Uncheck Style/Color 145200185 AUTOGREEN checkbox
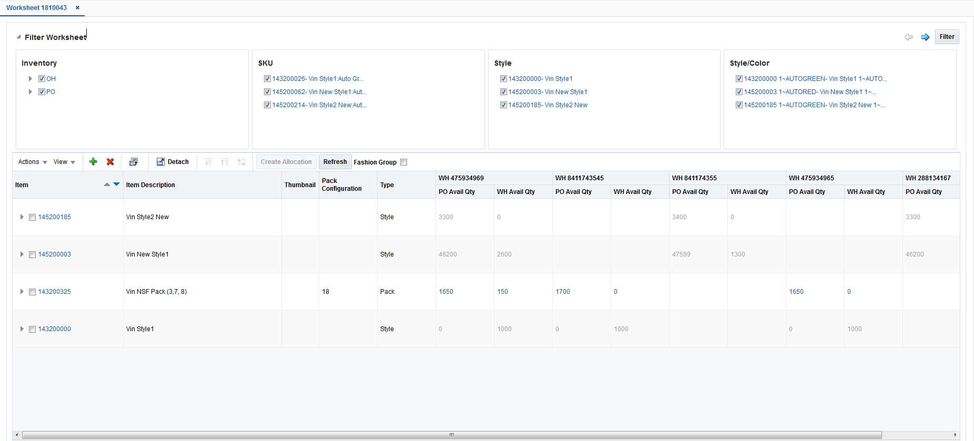The width and height of the screenshot is (974, 441). pos(739,105)
